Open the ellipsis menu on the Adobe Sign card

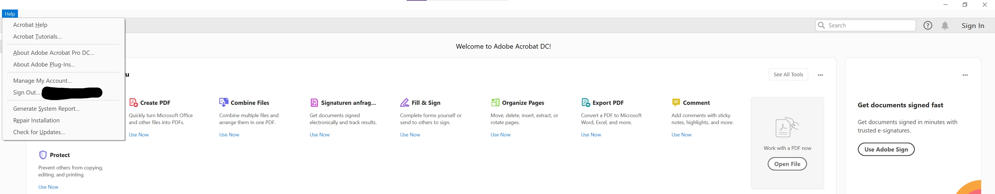(x=965, y=75)
